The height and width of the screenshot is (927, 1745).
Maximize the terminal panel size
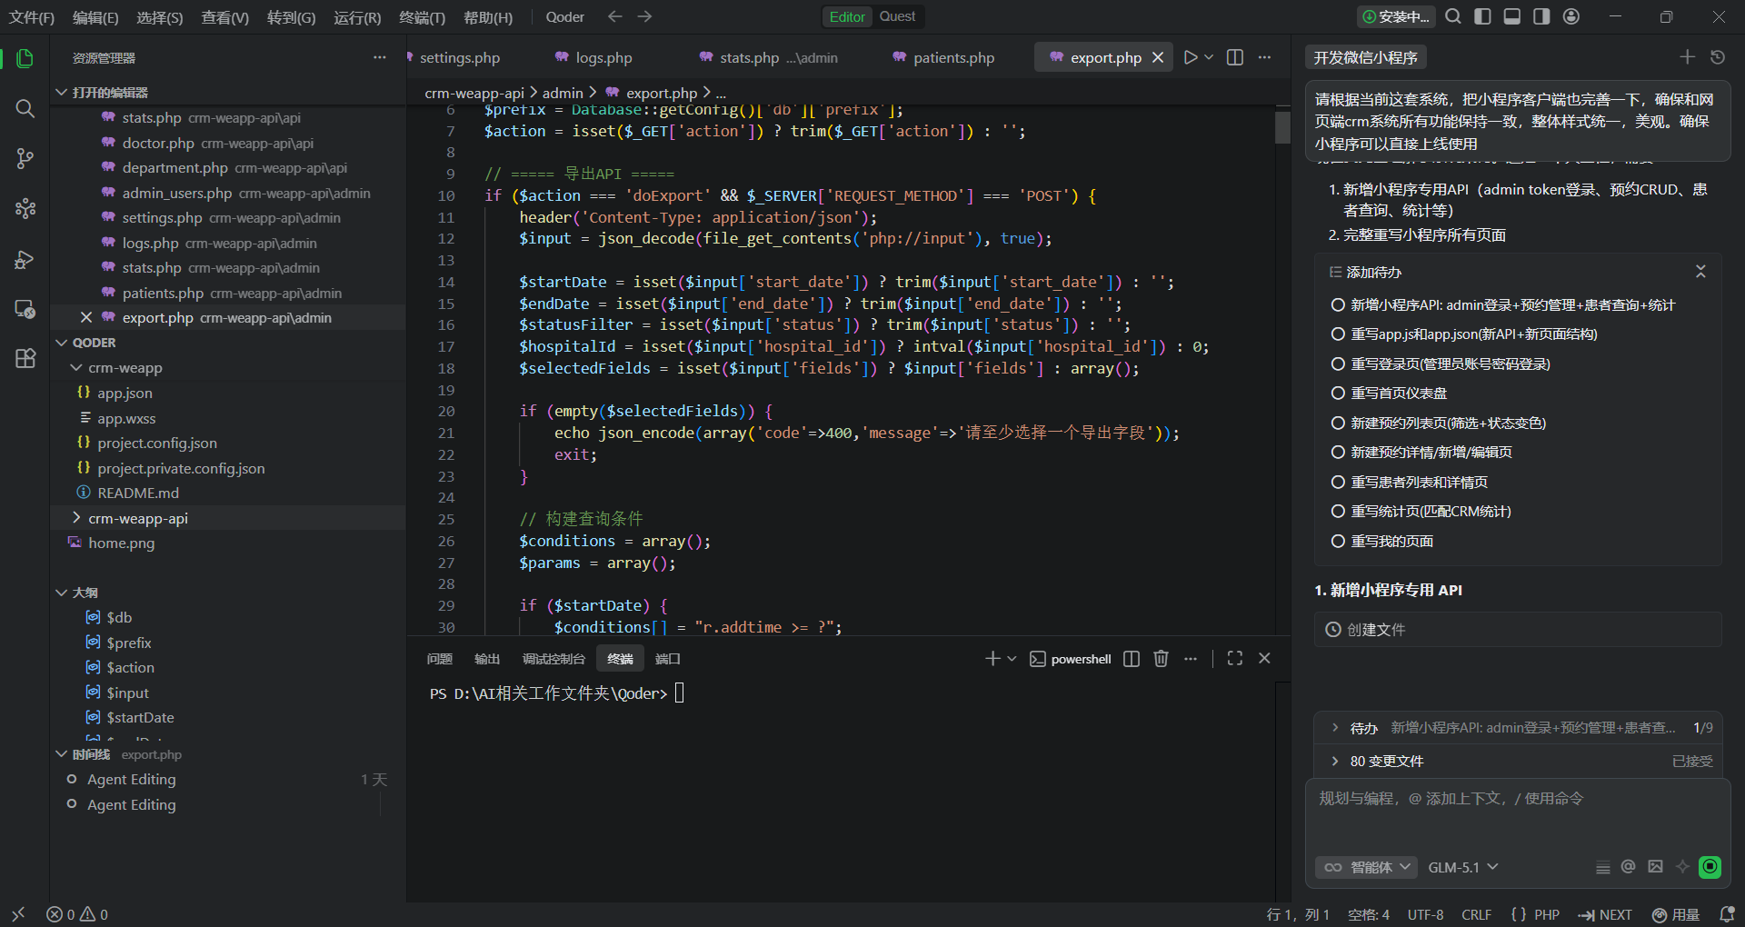coord(1234,659)
